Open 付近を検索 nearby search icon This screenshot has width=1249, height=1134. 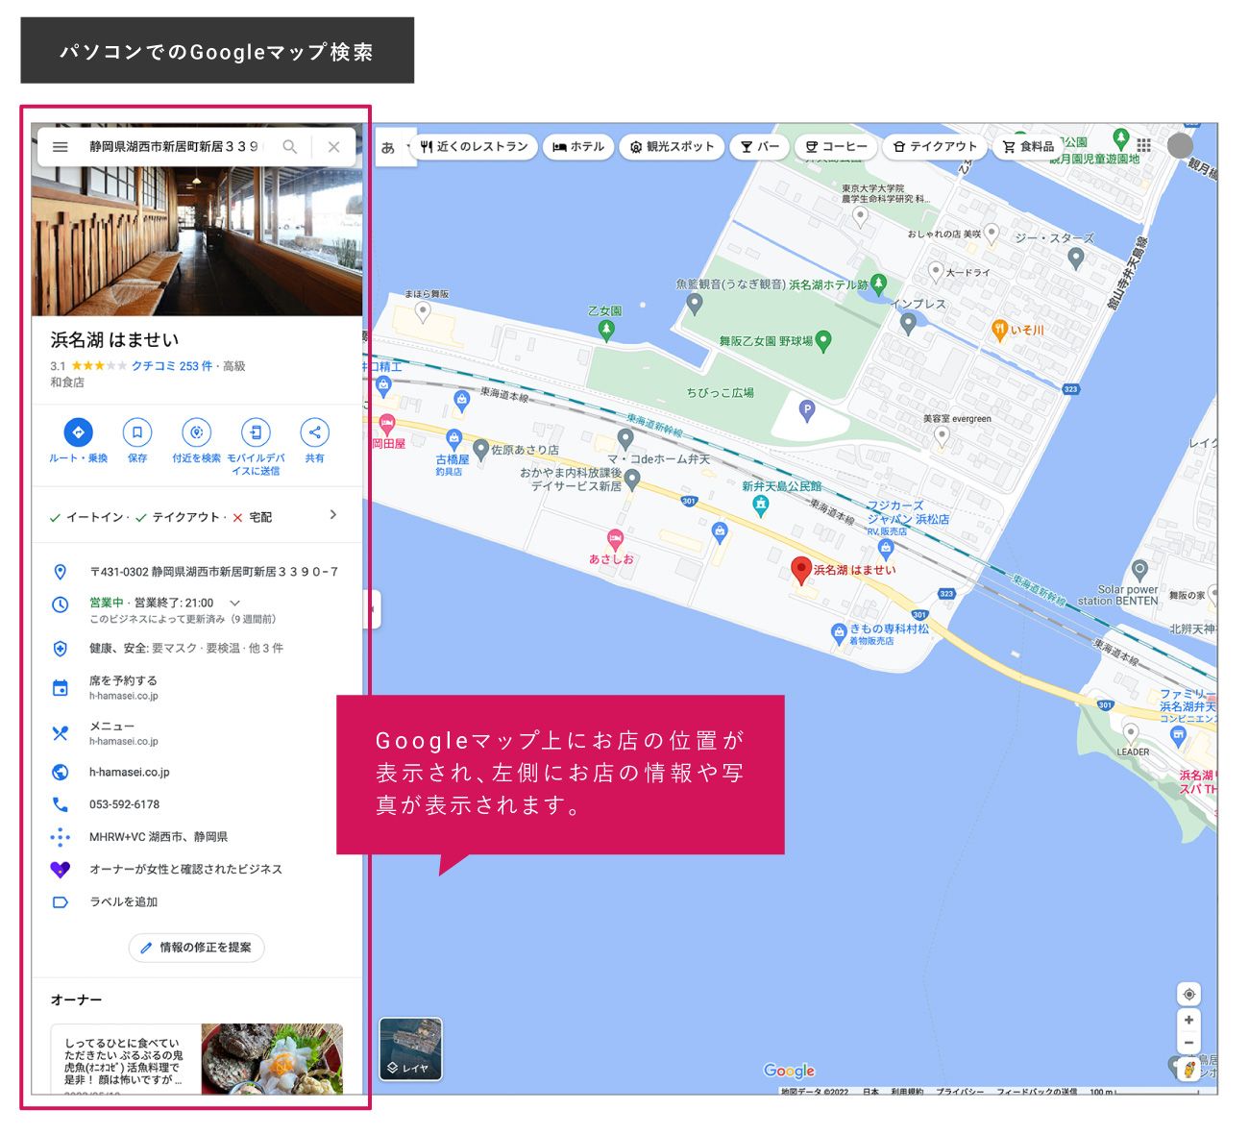click(198, 432)
